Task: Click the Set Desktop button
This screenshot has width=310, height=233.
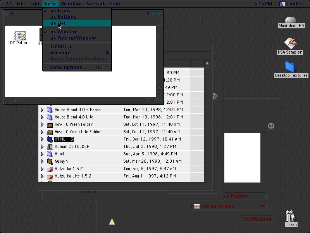Action: 257,219
